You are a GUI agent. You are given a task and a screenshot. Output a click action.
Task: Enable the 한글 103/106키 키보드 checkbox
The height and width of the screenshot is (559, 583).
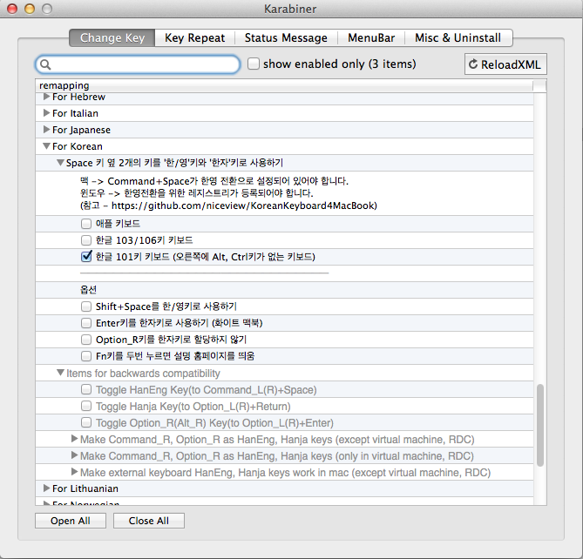(x=86, y=240)
